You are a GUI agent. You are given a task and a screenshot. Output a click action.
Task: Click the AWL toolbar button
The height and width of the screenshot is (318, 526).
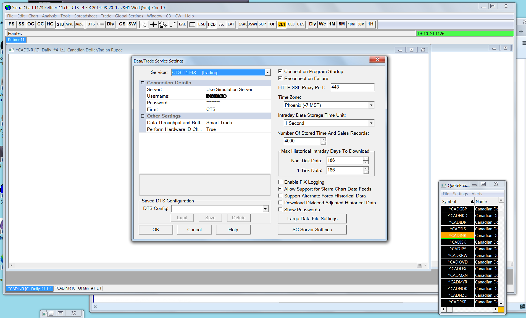coord(69,24)
